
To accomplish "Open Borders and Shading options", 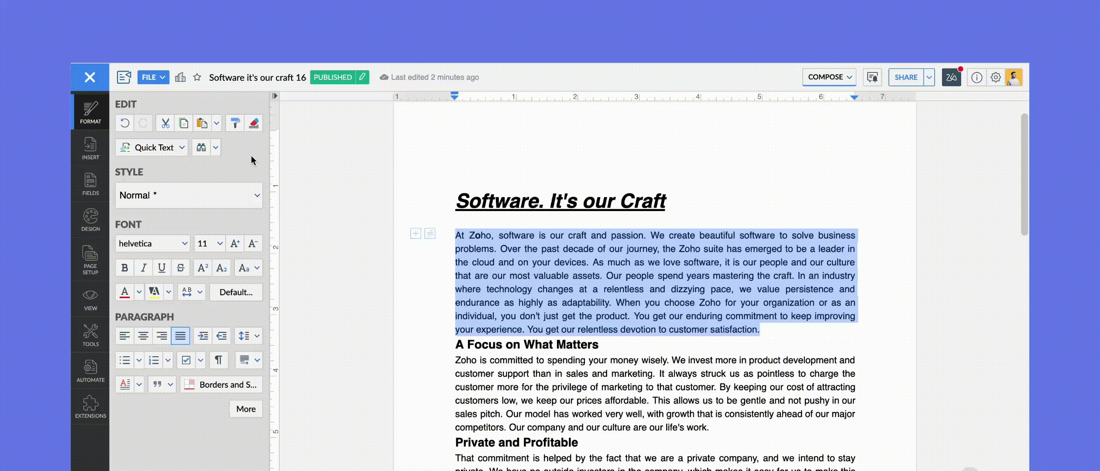I will click(x=221, y=384).
